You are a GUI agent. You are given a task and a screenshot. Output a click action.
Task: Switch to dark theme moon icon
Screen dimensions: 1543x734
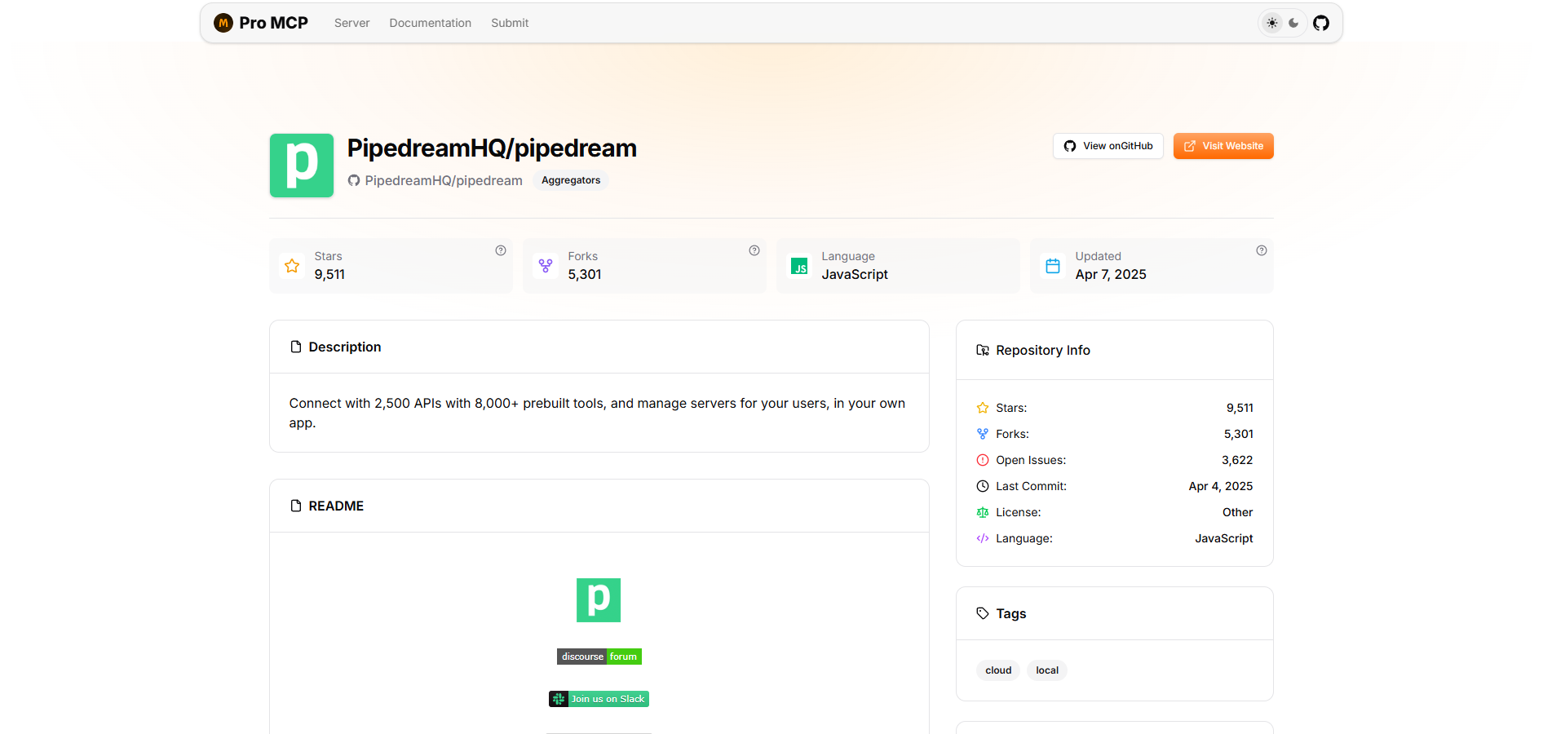[1293, 23]
